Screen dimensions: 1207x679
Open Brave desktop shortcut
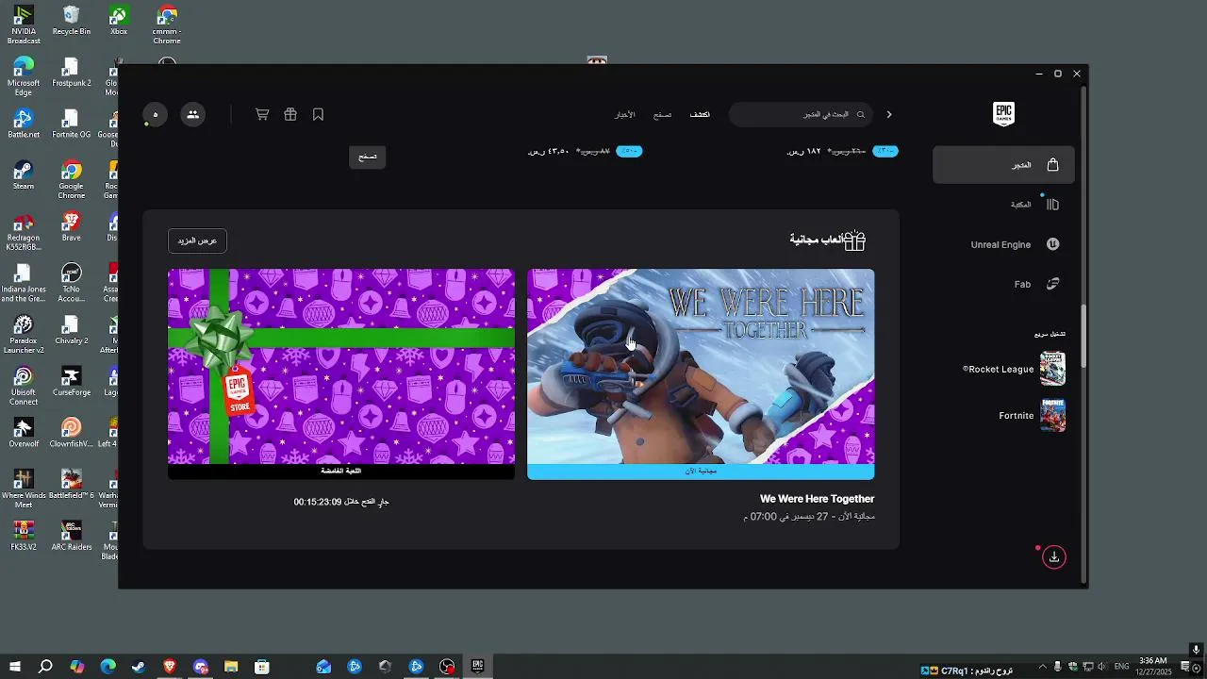pyautogui.click(x=72, y=227)
